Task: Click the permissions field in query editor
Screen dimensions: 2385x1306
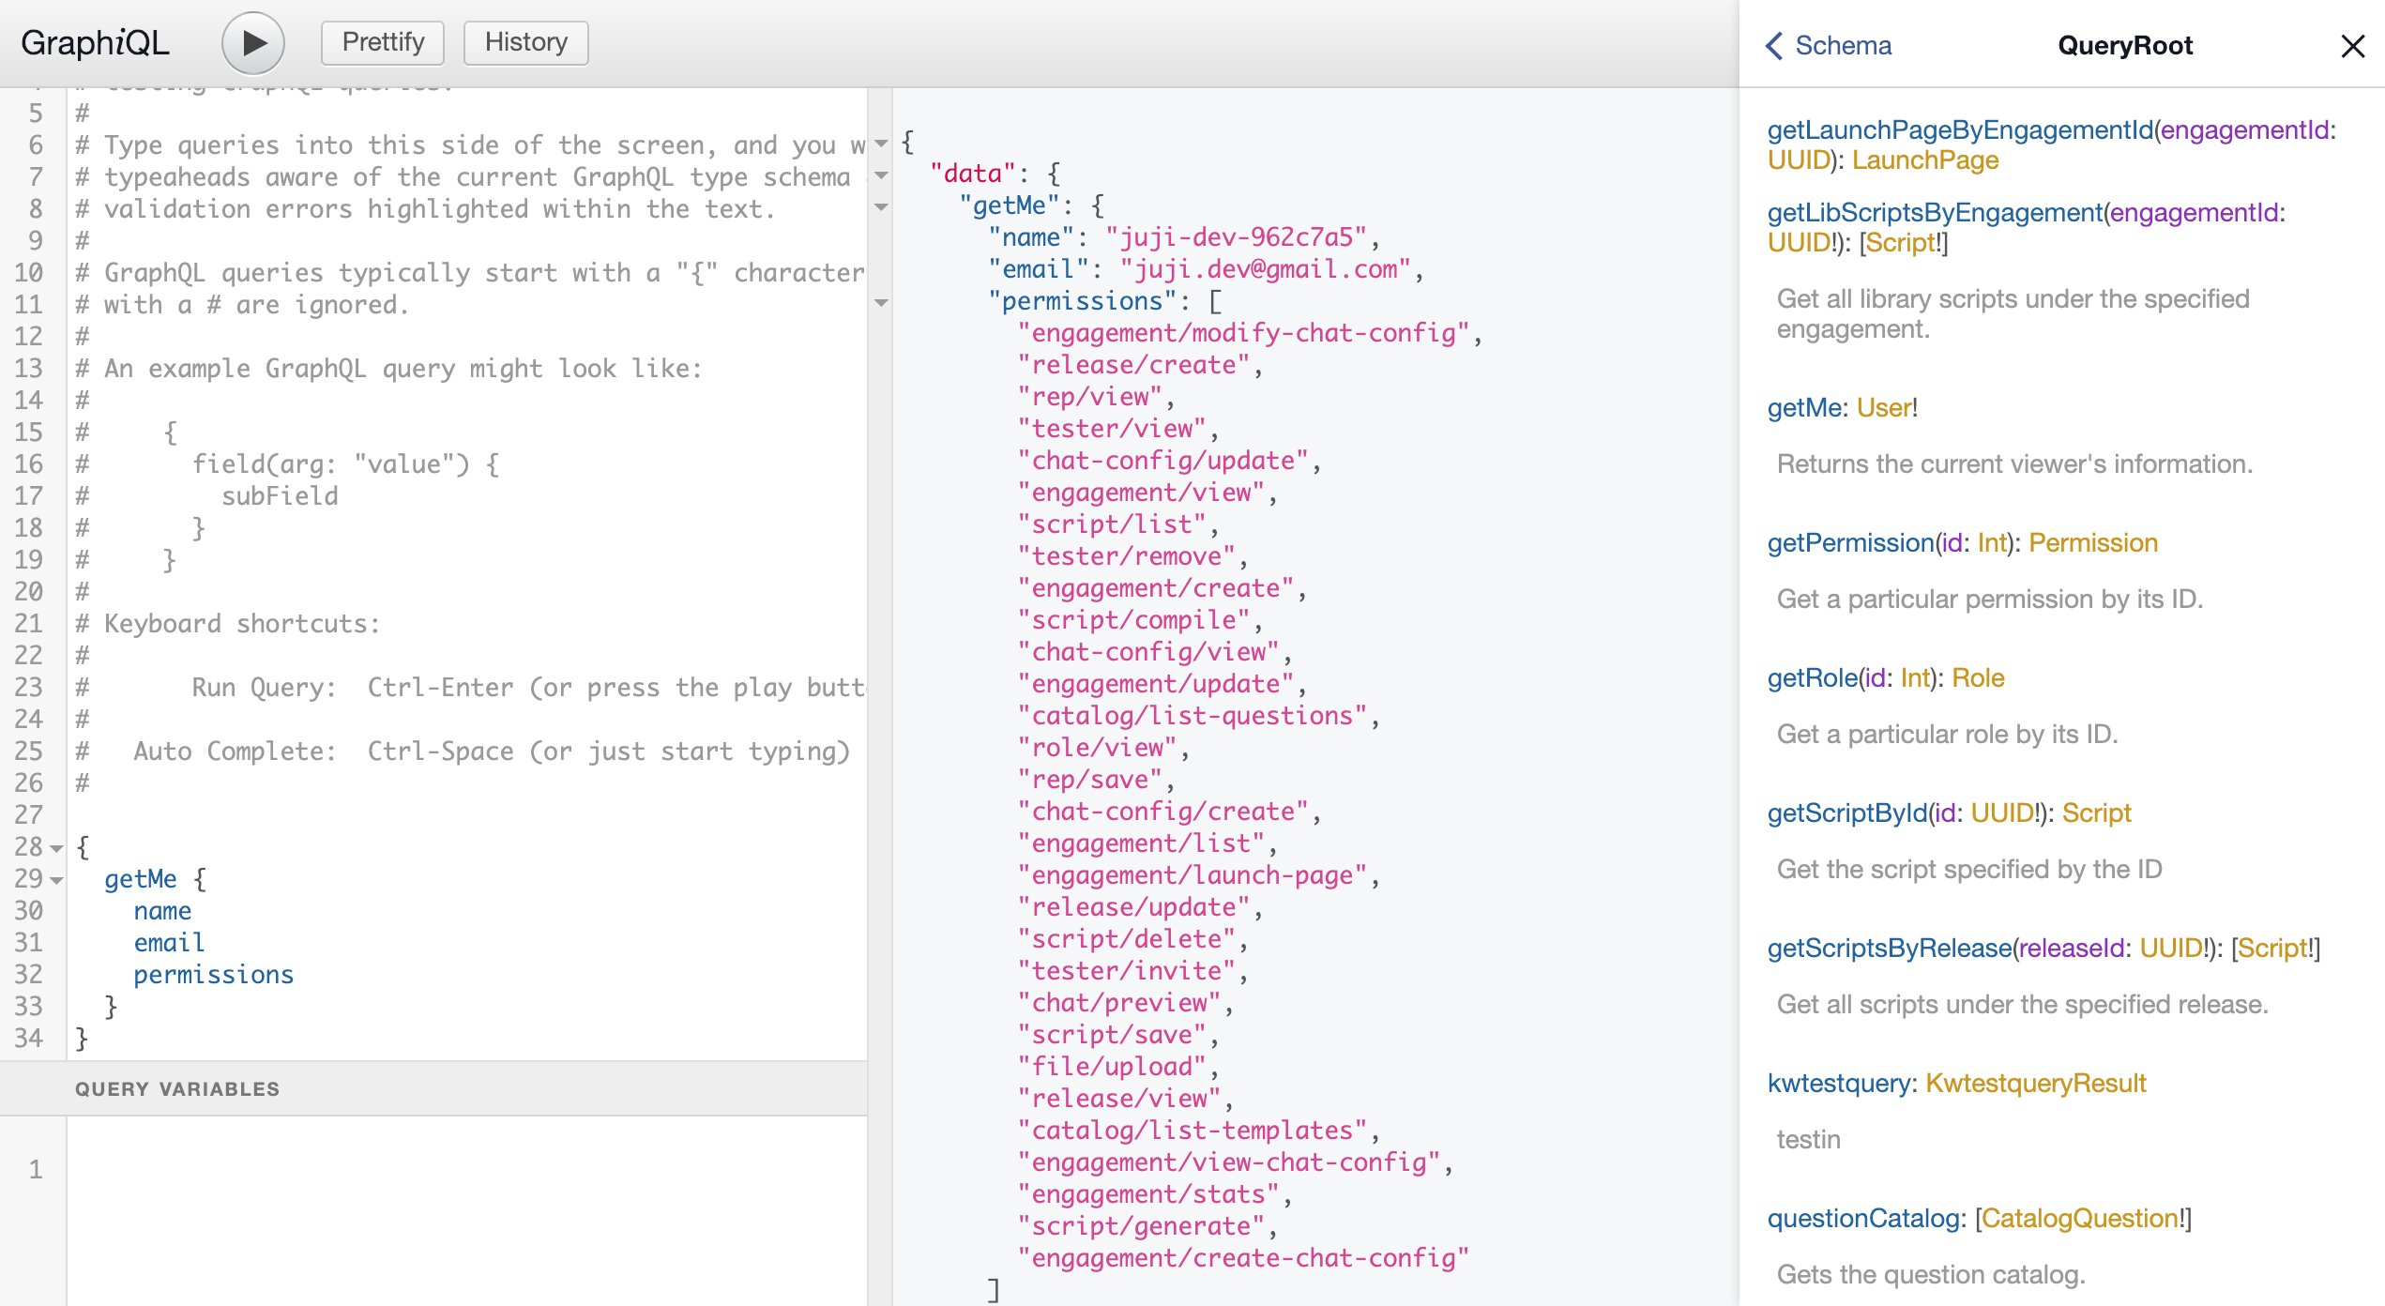Action: click(214, 975)
